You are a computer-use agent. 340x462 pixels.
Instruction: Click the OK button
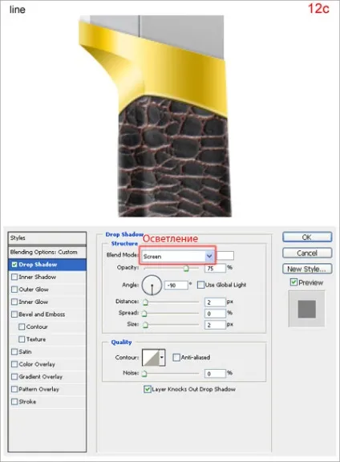(307, 237)
